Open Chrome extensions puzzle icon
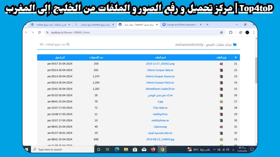The height and width of the screenshot is (157, 280). point(231,32)
